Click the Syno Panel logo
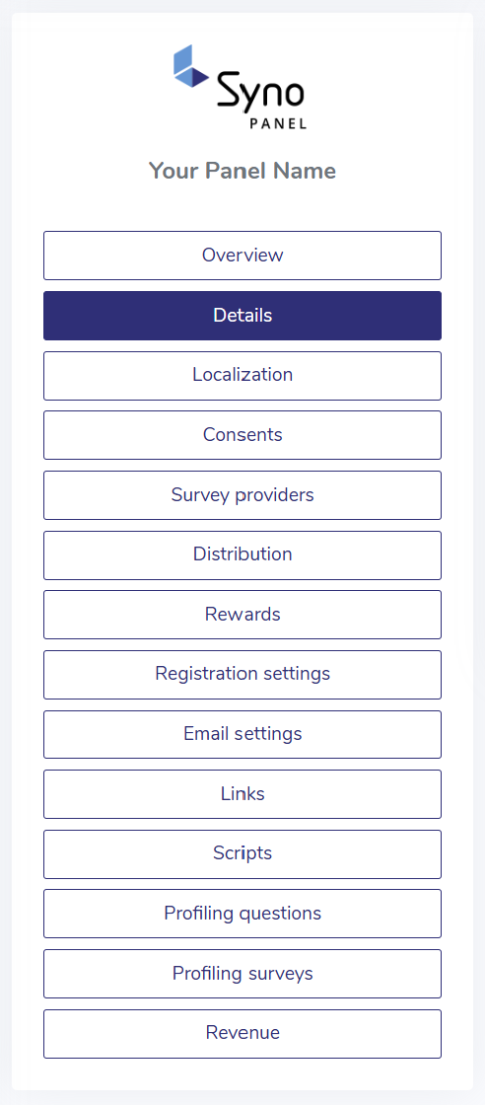This screenshot has height=1105, width=485. coord(241,87)
